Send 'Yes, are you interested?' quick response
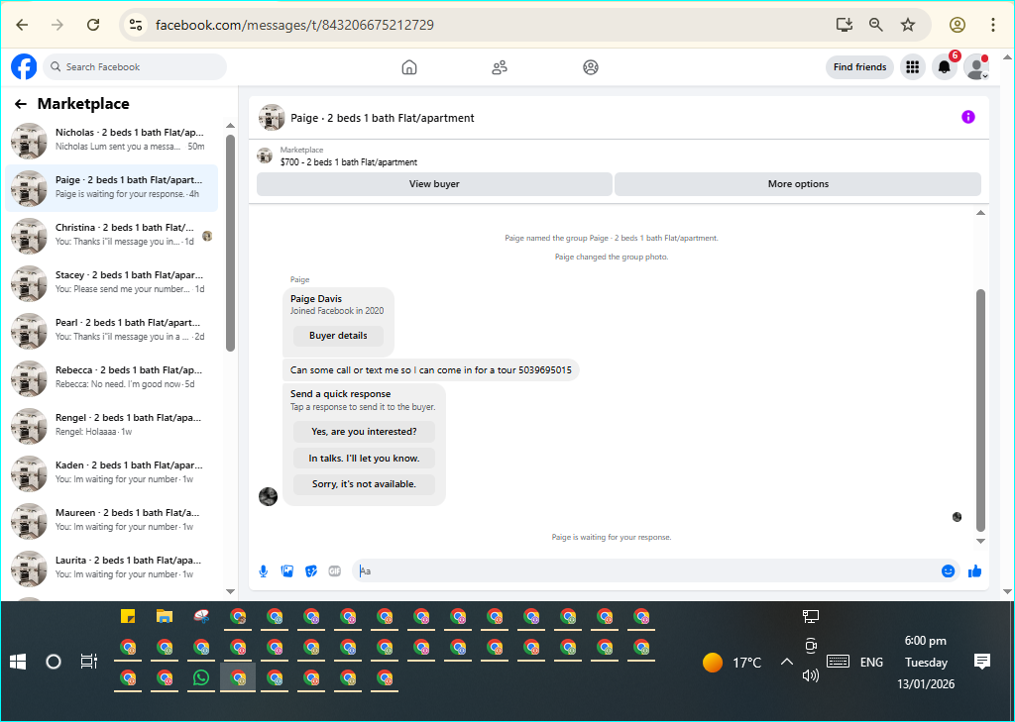The height and width of the screenshot is (722, 1015). pos(364,432)
